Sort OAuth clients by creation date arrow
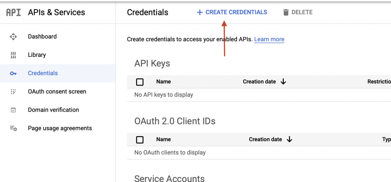The image size is (391, 182). click(x=289, y=139)
